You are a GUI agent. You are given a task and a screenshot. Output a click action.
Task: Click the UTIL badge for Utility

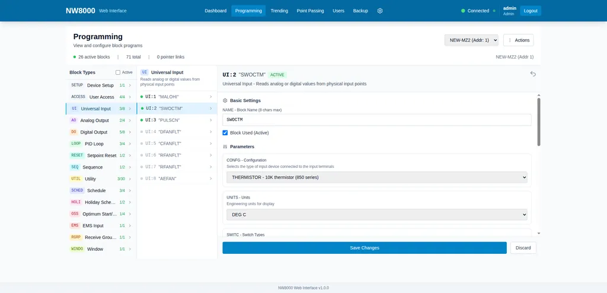(x=76, y=179)
